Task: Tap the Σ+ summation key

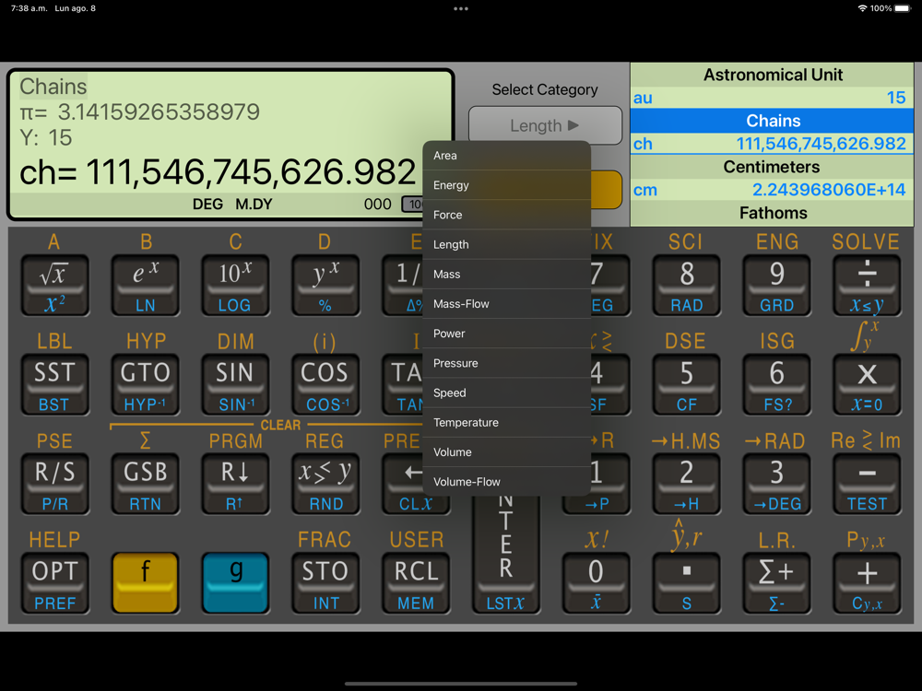Action: point(776,583)
